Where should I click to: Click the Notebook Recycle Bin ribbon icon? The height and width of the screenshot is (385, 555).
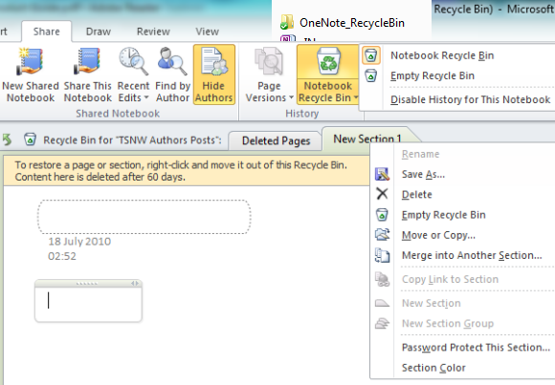(328, 61)
